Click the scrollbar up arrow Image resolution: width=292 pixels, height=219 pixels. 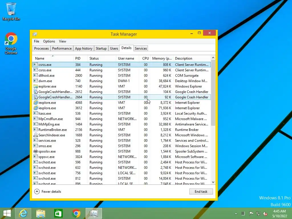213,58
